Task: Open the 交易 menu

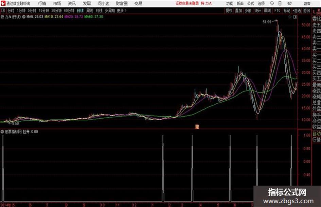Action: [138, 3]
